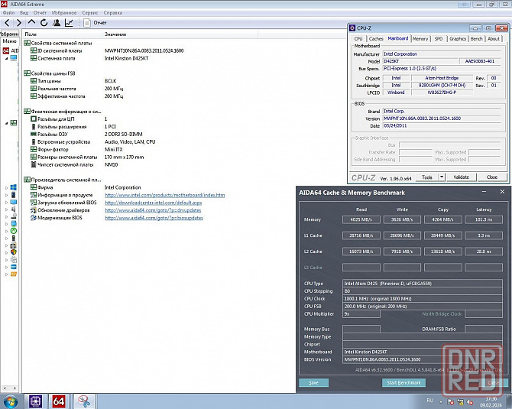Expand the Windows logo node in sidebar tree
Viewport: 512px width, 409px height.
[6, 187]
